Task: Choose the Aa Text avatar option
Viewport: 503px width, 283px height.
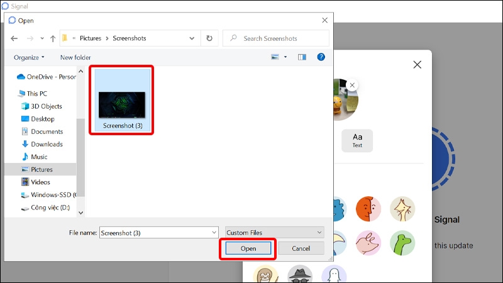Action: 357,140
